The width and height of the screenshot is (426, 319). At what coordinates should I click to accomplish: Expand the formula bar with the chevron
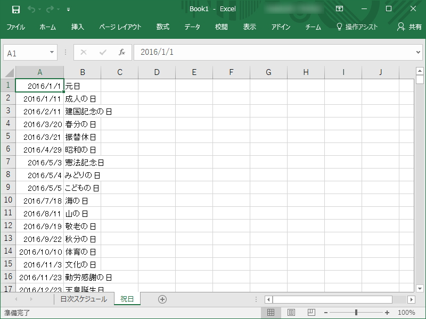[418, 52]
